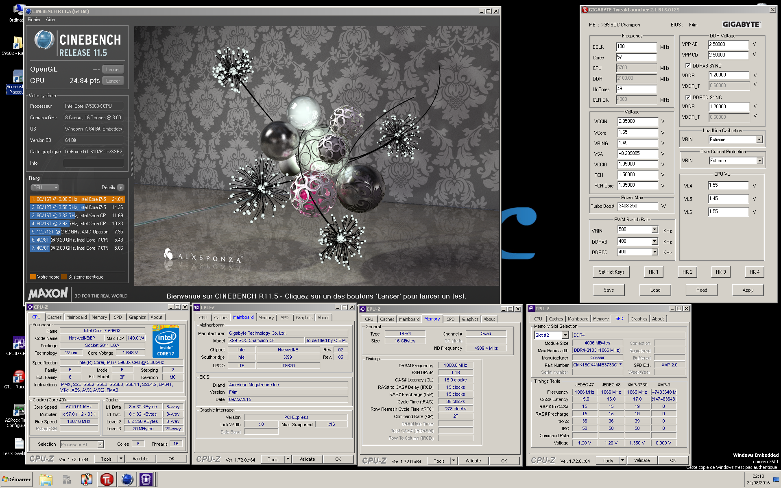Click the Read button in TweakLauncher
This screenshot has height=488, width=781.
click(x=701, y=290)
